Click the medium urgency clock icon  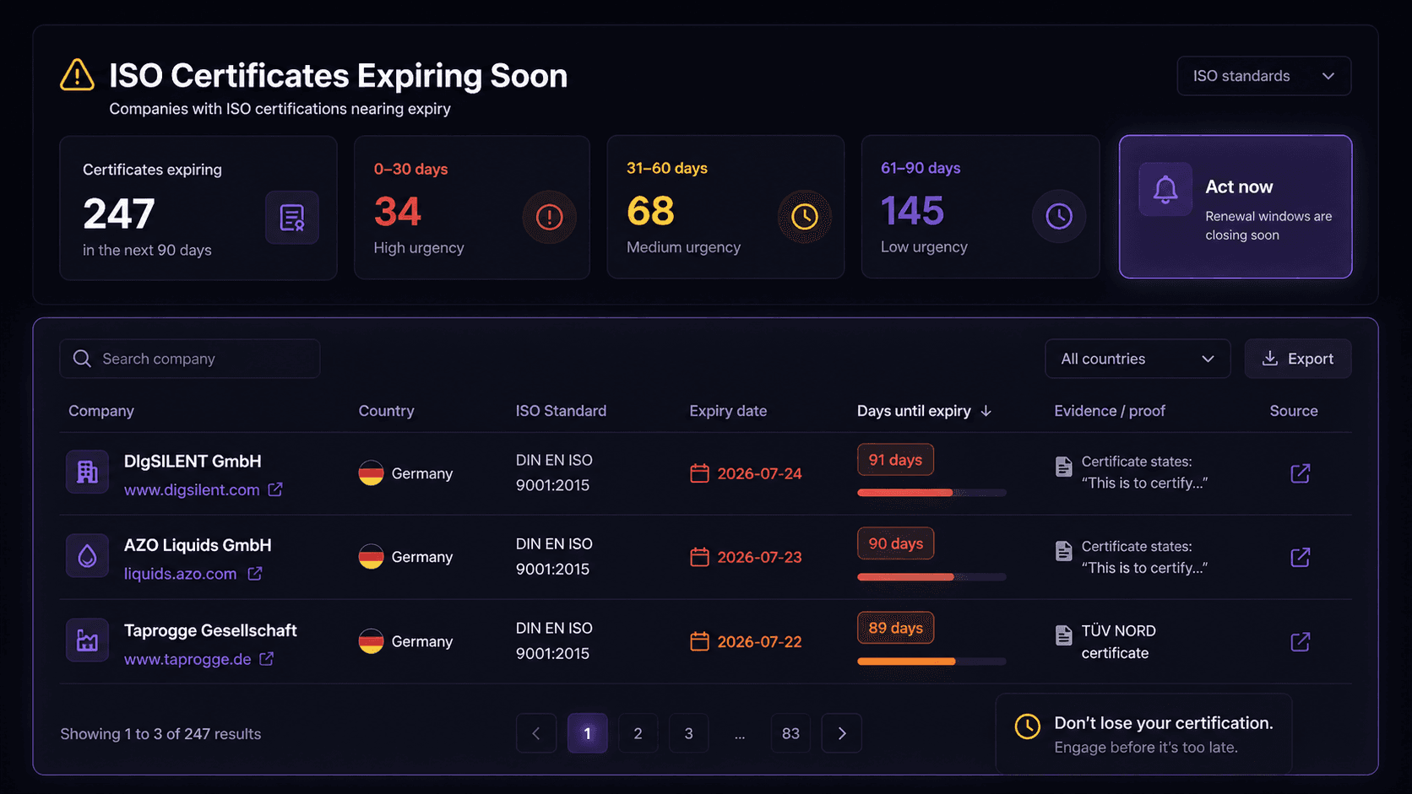(x=804, y=217)
